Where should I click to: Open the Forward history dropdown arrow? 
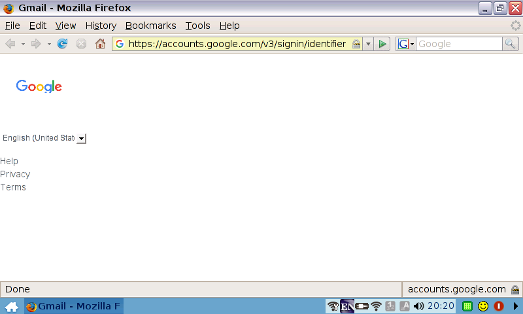[x=49, y=44]
